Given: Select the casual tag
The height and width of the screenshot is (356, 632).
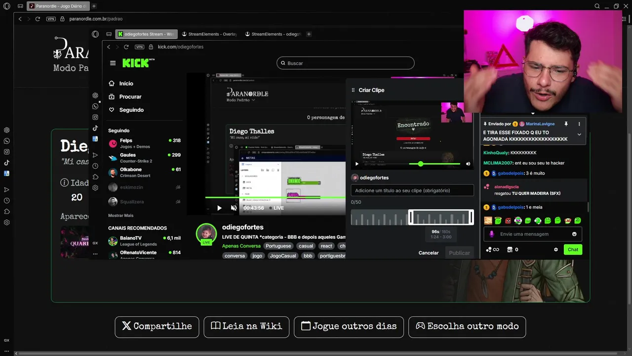Looking at the screenshot, I should tap(306, 246).
